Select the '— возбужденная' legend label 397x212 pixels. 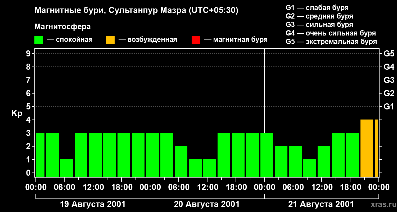click(148, 40)
